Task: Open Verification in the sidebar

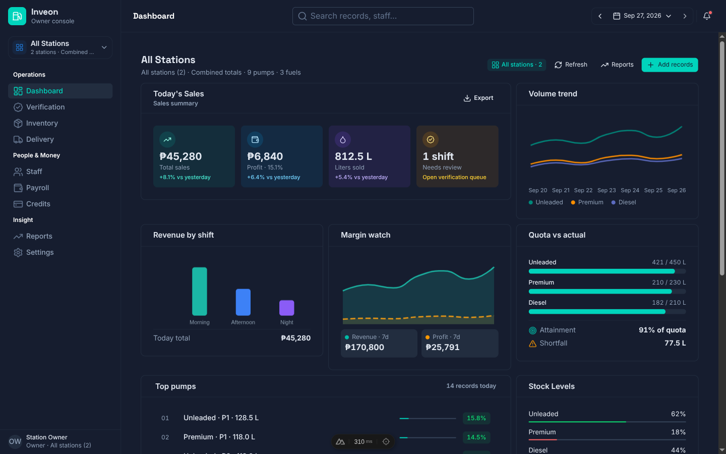Action: [60, 107]
